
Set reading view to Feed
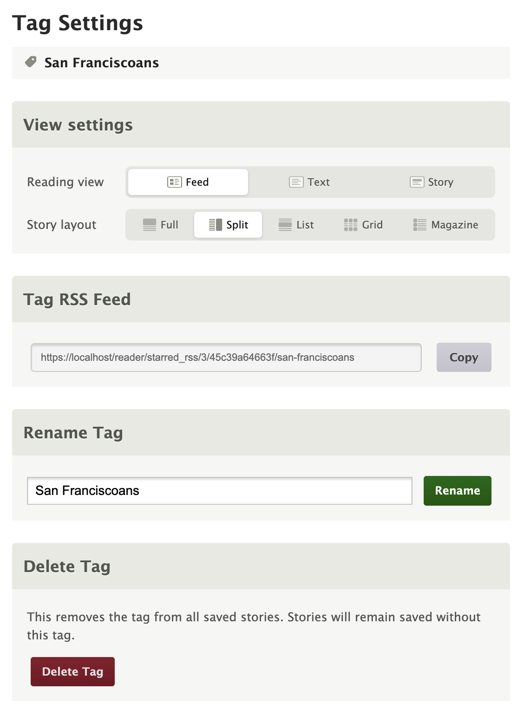188,182
